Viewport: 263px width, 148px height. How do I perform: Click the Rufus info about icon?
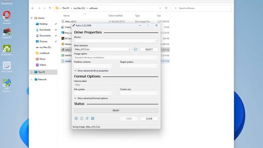tap(81, 118)
